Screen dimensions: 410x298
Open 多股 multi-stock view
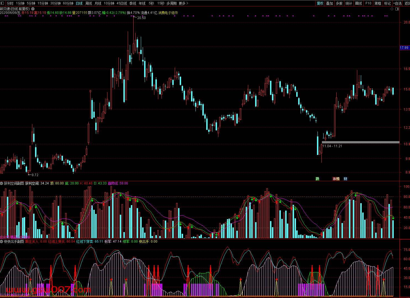[x=339, y=3]
